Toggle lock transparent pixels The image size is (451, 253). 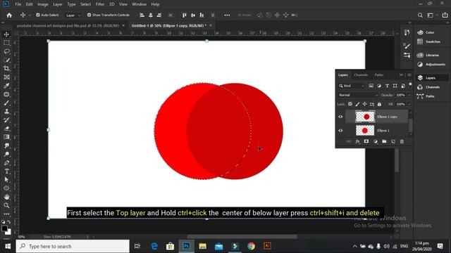tap(350, 104)
